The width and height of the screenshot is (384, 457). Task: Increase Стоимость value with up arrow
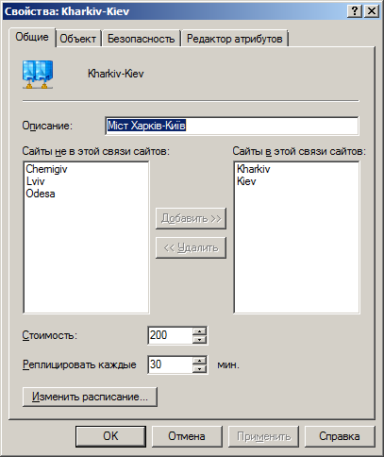coord(199,331)
